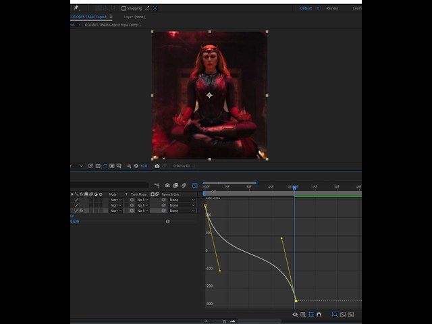
Task: Take a snapshot with the camera icon
Action: click(x=157, y=166)
